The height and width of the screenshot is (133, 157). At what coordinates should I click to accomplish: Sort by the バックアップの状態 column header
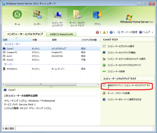90,40
